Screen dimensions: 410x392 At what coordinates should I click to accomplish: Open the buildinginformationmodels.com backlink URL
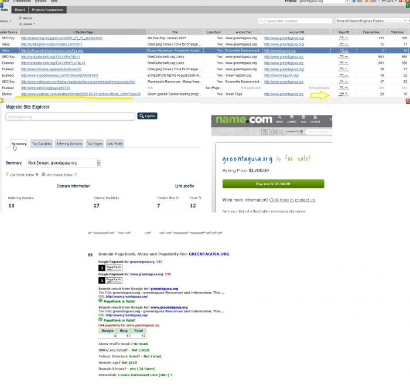point(52,45)
